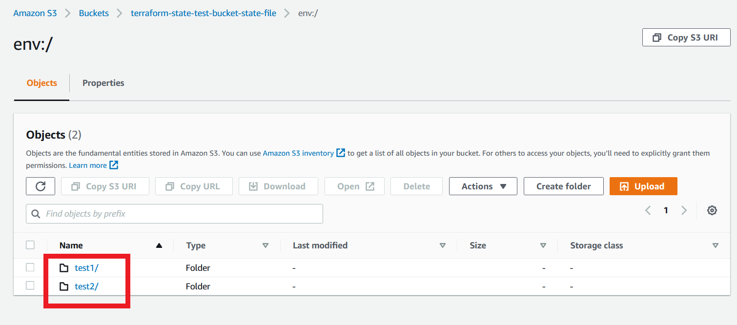Click Amazon S3 breadcrumb link
The height and width of the screenshot is (325, 737).
click(x=35, y=13)
